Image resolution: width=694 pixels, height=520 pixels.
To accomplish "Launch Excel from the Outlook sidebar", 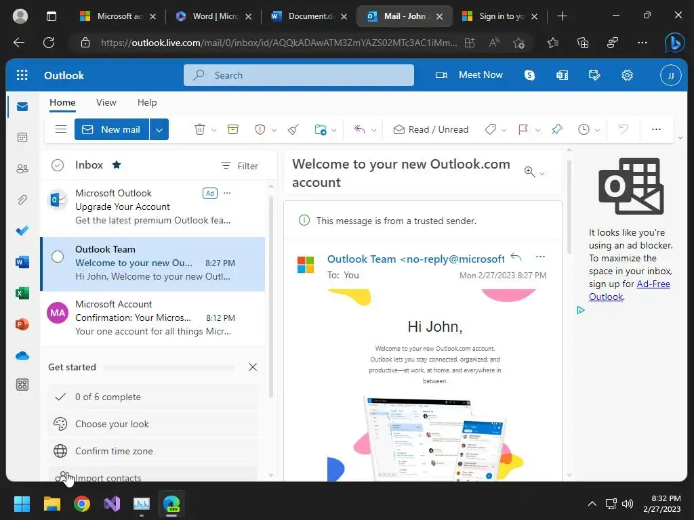I will point(22,293).
